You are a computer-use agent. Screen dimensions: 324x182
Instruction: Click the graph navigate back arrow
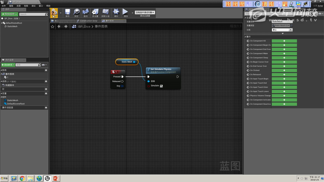coord(59,26)
